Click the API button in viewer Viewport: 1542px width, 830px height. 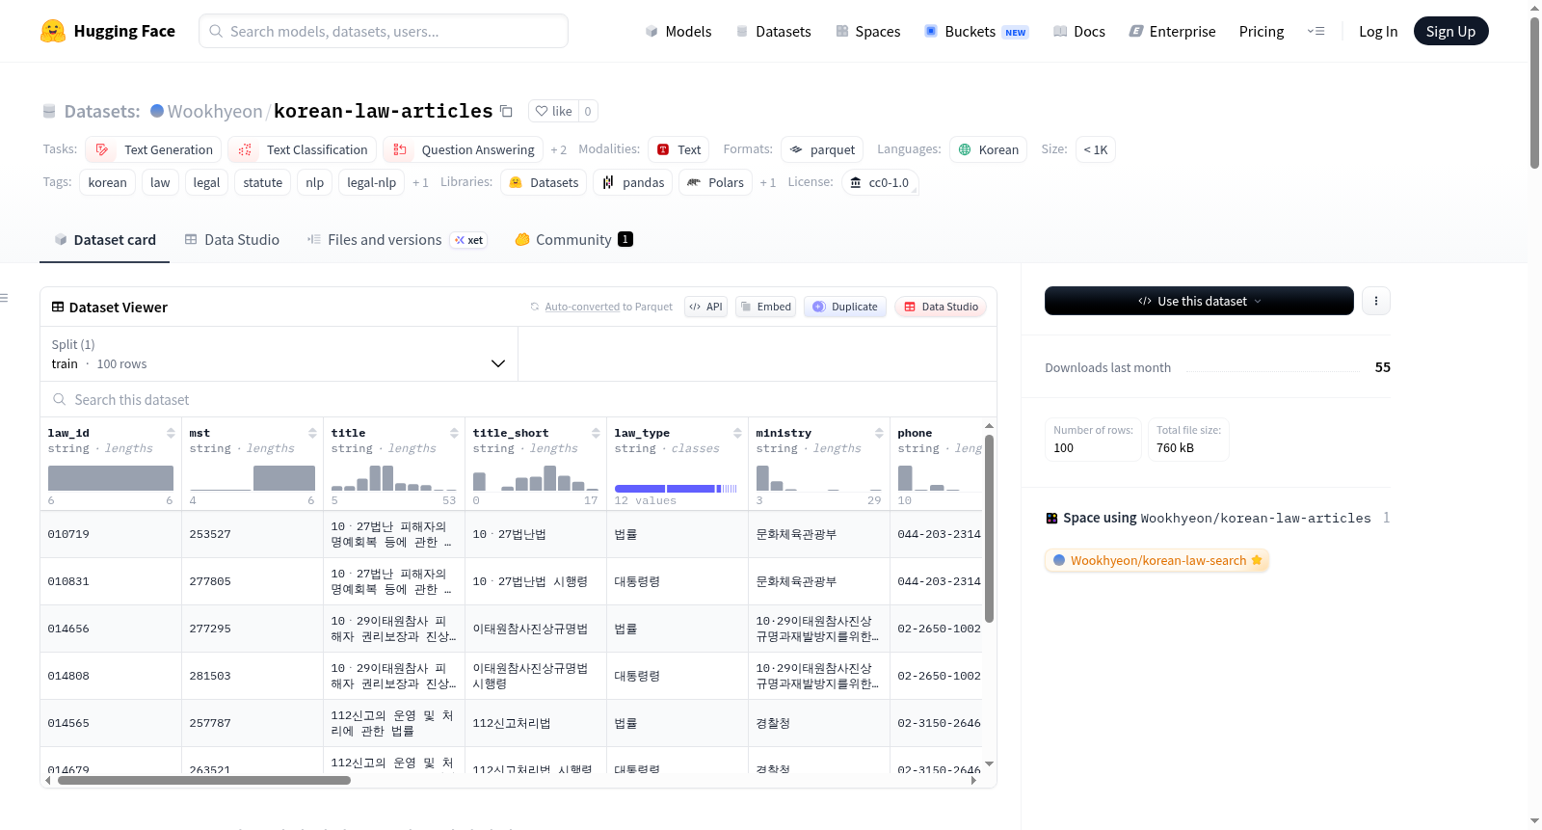(705, 307)
